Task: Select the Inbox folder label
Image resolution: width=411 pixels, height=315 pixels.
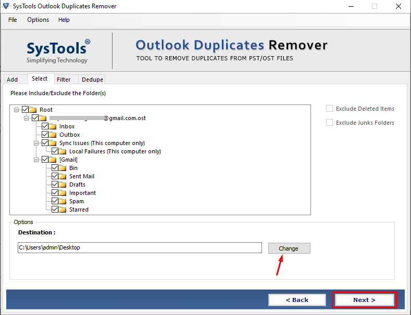Action: [x=67, y=126]
